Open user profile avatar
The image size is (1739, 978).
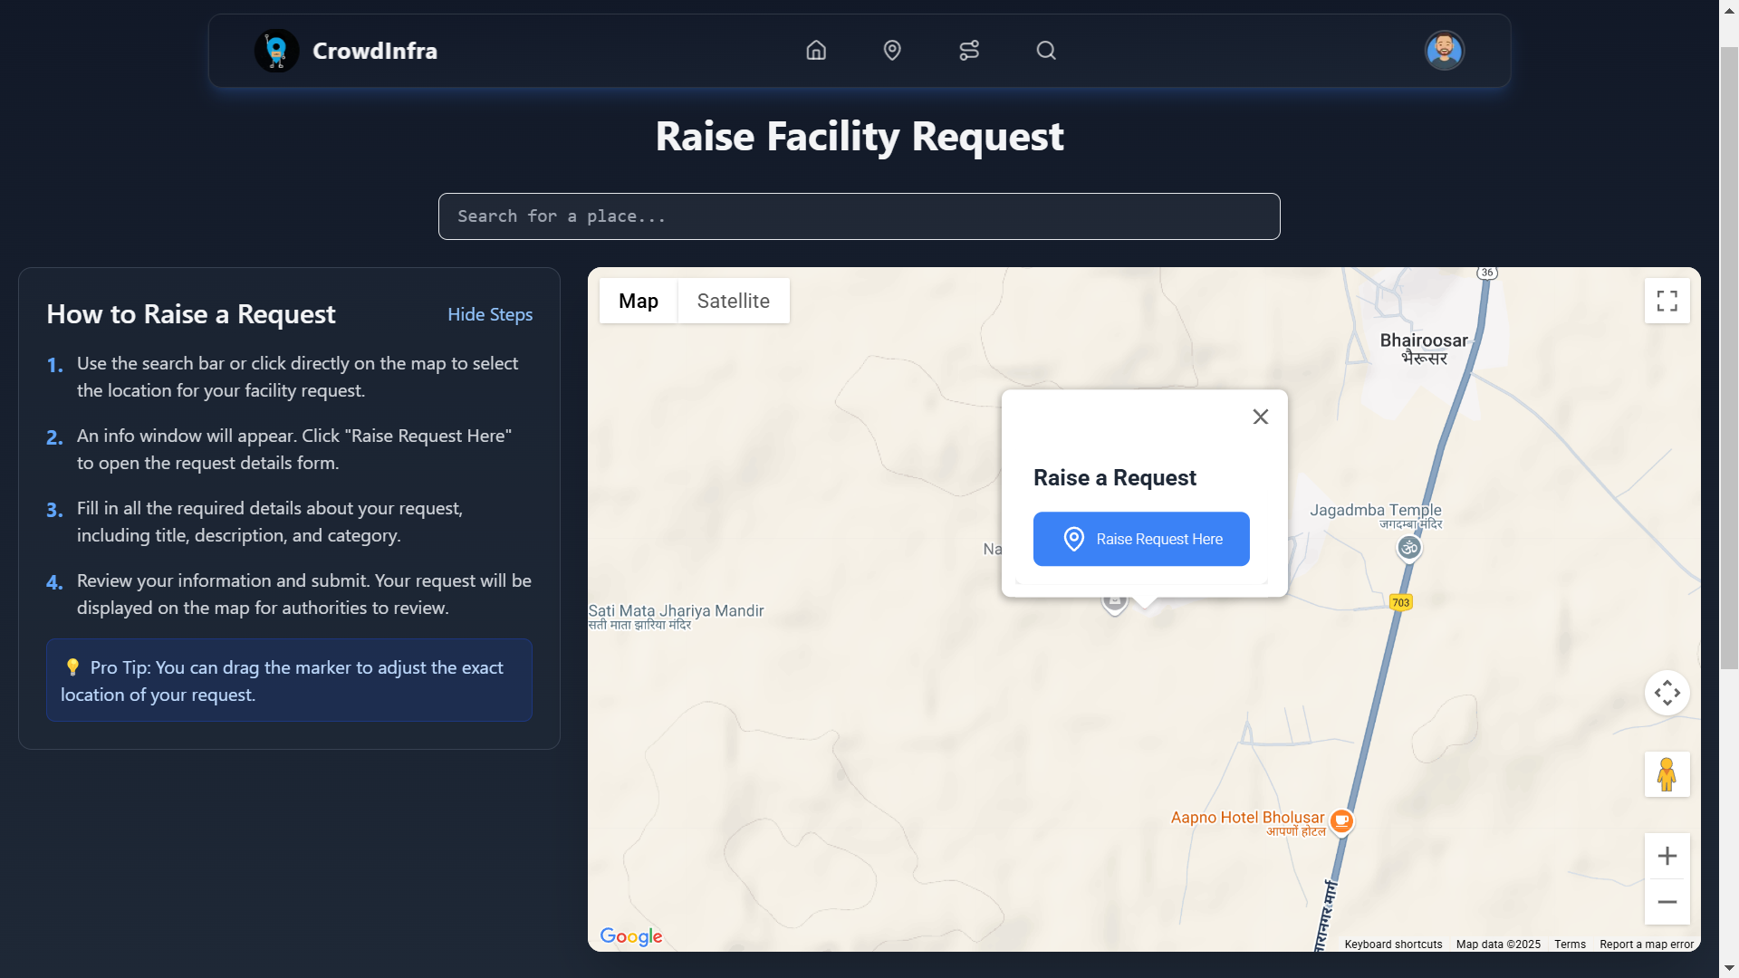click(1444, 51)
